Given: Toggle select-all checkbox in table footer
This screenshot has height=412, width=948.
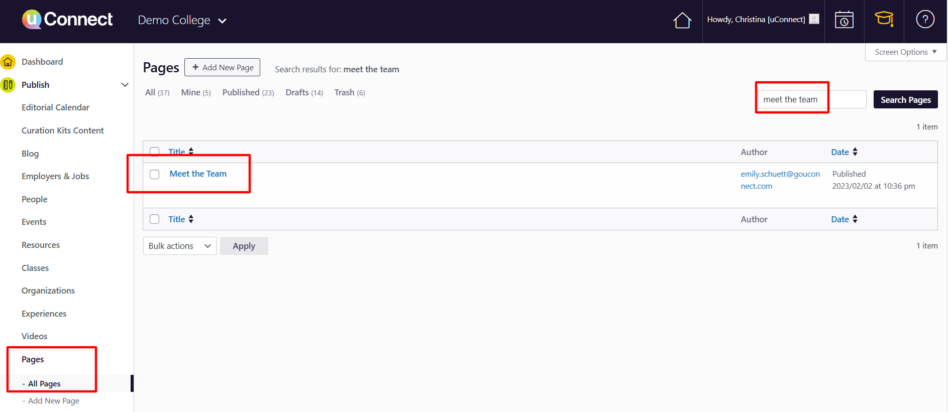Looking at the screenshot, I should pyautogui.click(x=155, y=219).
